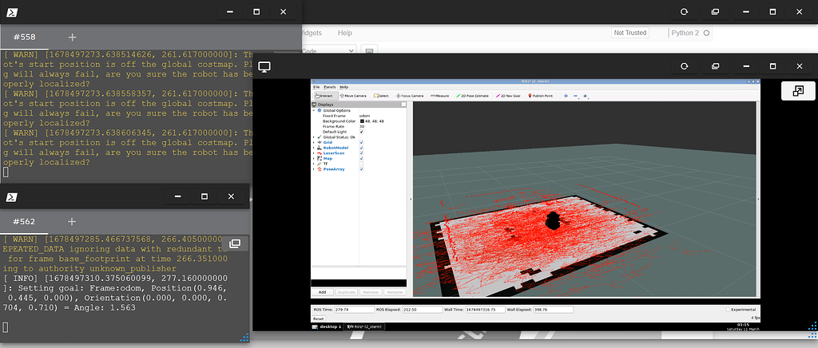Expand the TF display properties
This screenshot has width=818, height=348.
click(313, 164)
